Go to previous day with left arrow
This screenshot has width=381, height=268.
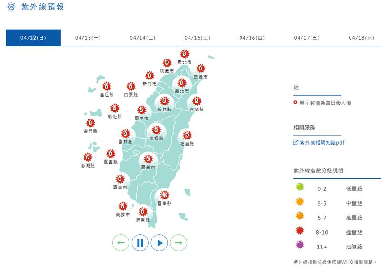coord(121,243)
